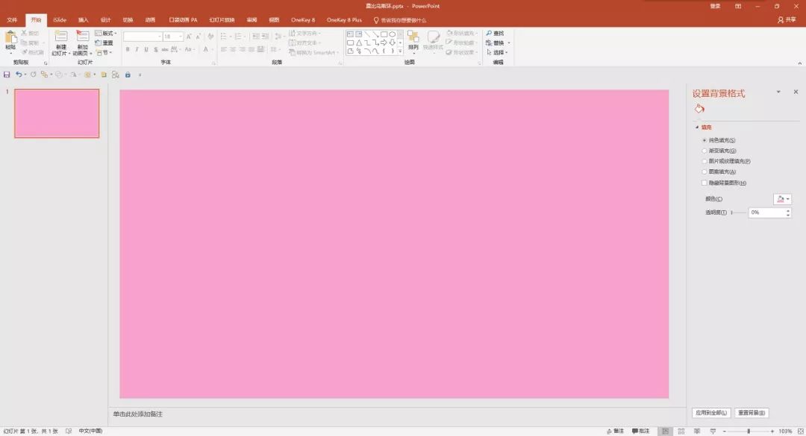
Task: Open the font size dropdown
Action: [x=179, y=37]
